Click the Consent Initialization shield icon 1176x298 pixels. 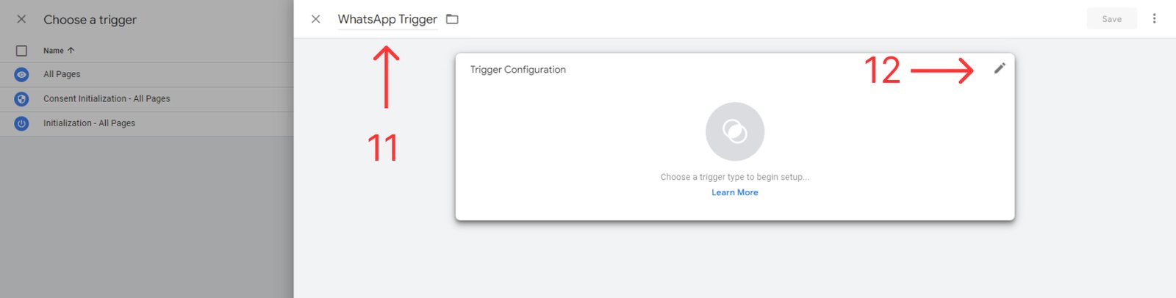21,99
